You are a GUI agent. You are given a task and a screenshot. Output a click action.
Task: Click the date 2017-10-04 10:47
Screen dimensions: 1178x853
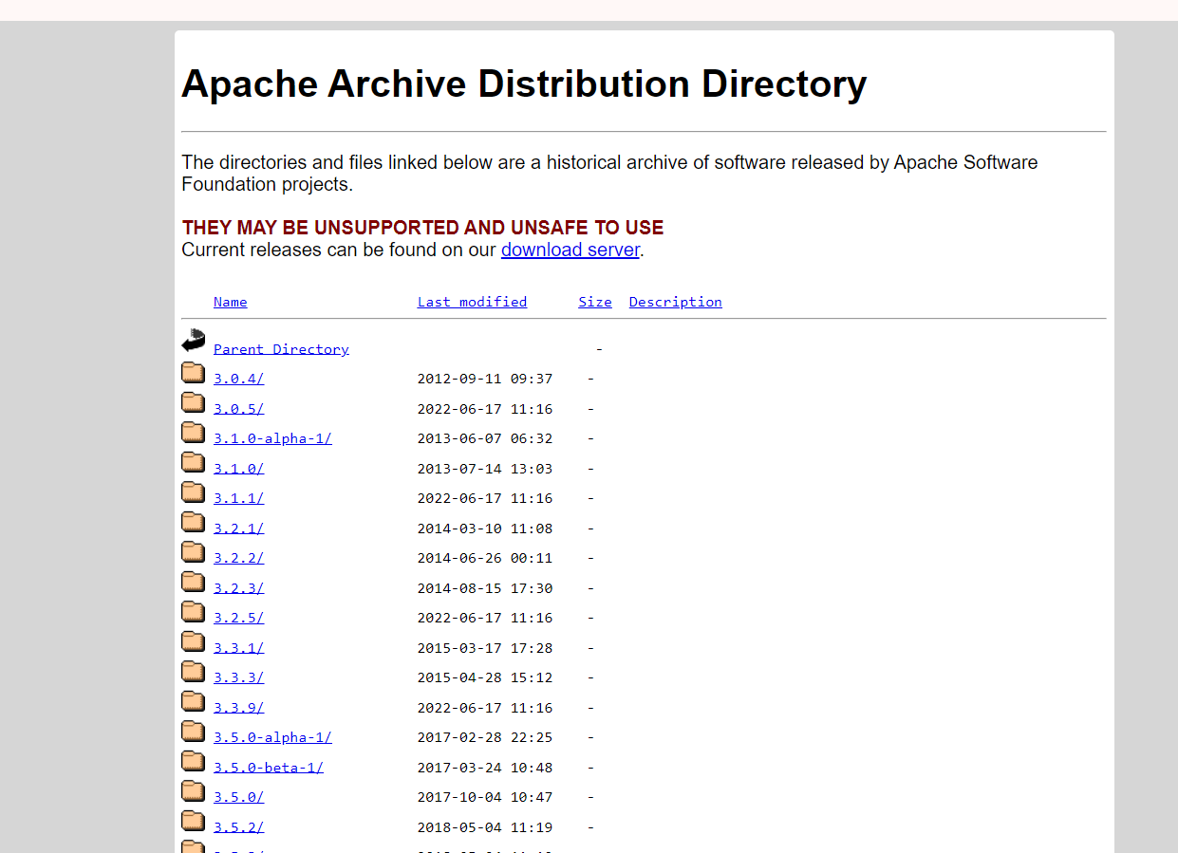(x=485, y=797)
